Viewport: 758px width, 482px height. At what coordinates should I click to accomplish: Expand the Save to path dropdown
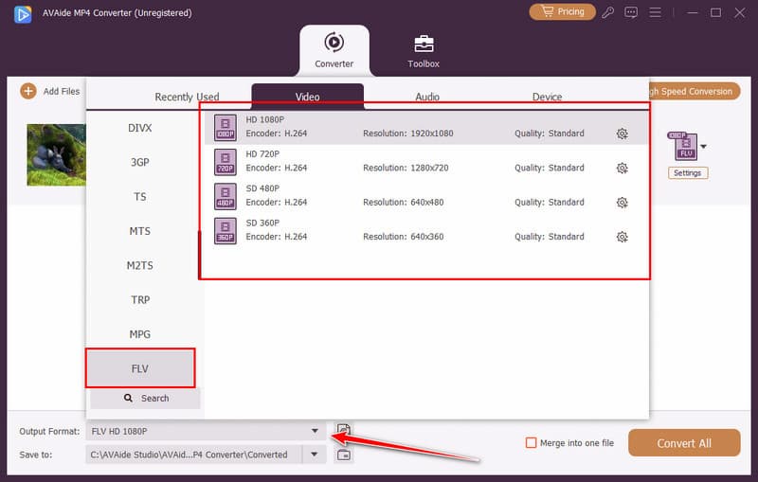pyautogui.click(x=315, y=455)
